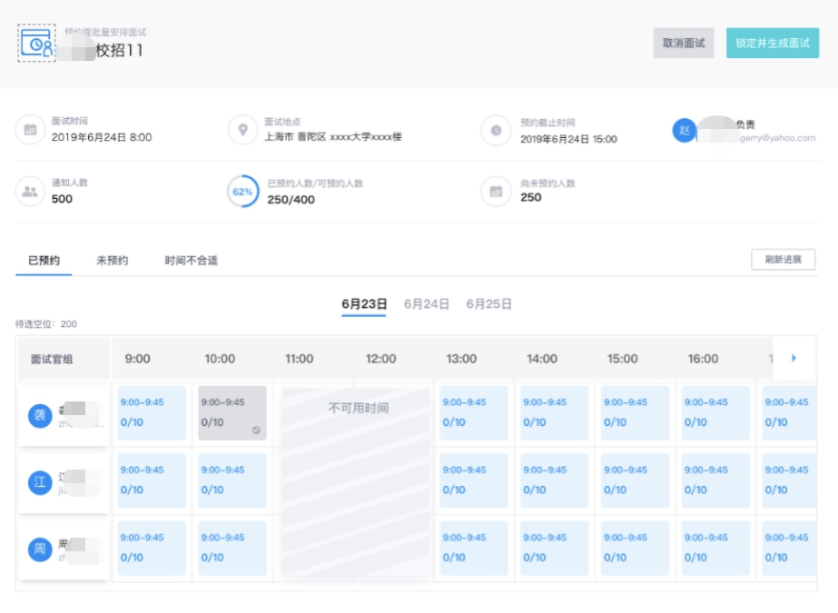Switch to the 未预约 tab
Viewport: 838px width, 613px height.
(x=112, y=261)
